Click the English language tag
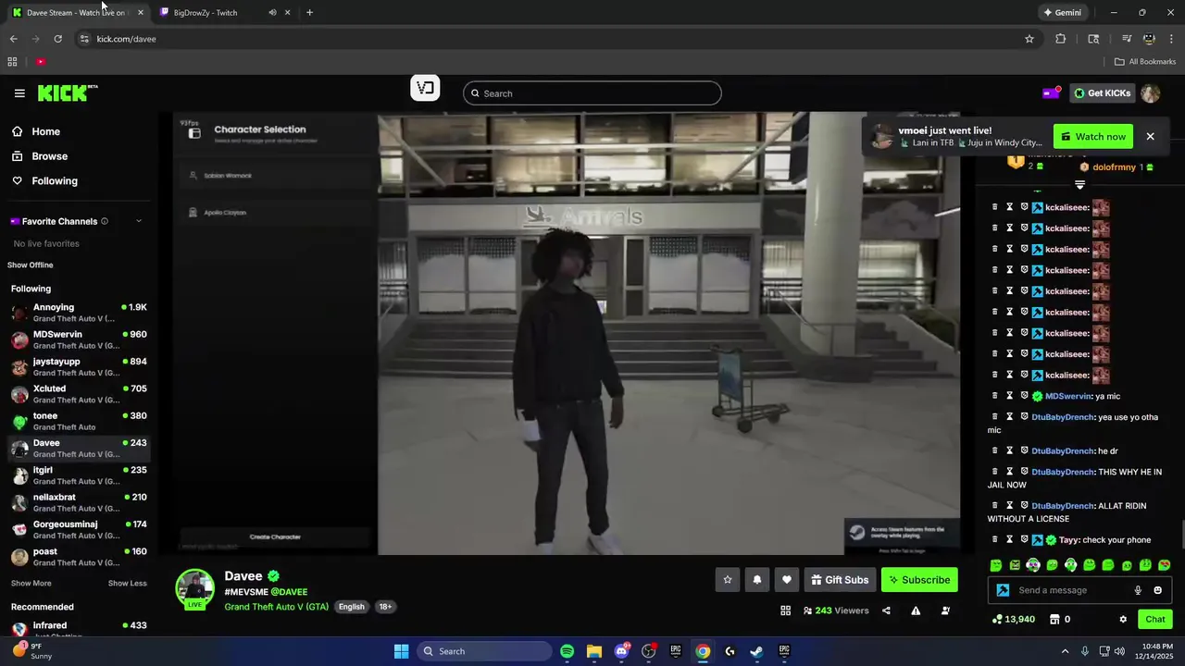 tap(351, 607)
